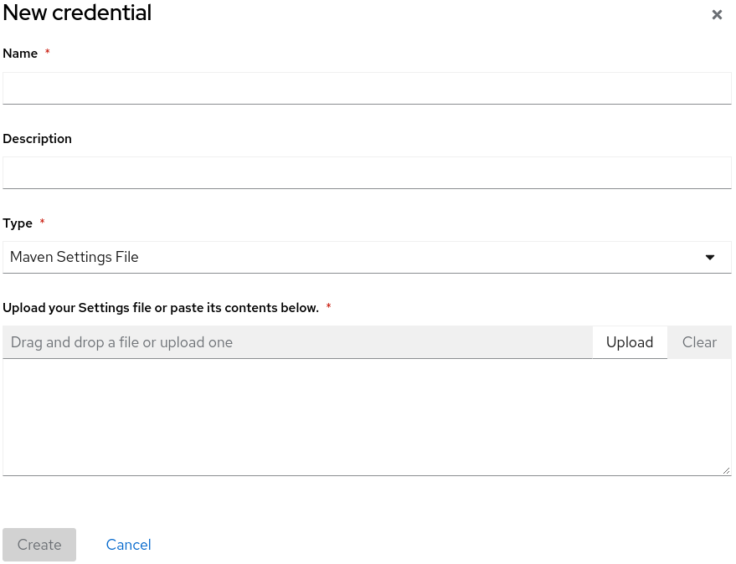Click the required asterisk beside Type

click(43, 223)
